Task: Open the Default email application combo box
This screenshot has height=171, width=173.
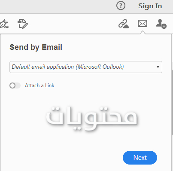Action: click(x=86, y=67)
